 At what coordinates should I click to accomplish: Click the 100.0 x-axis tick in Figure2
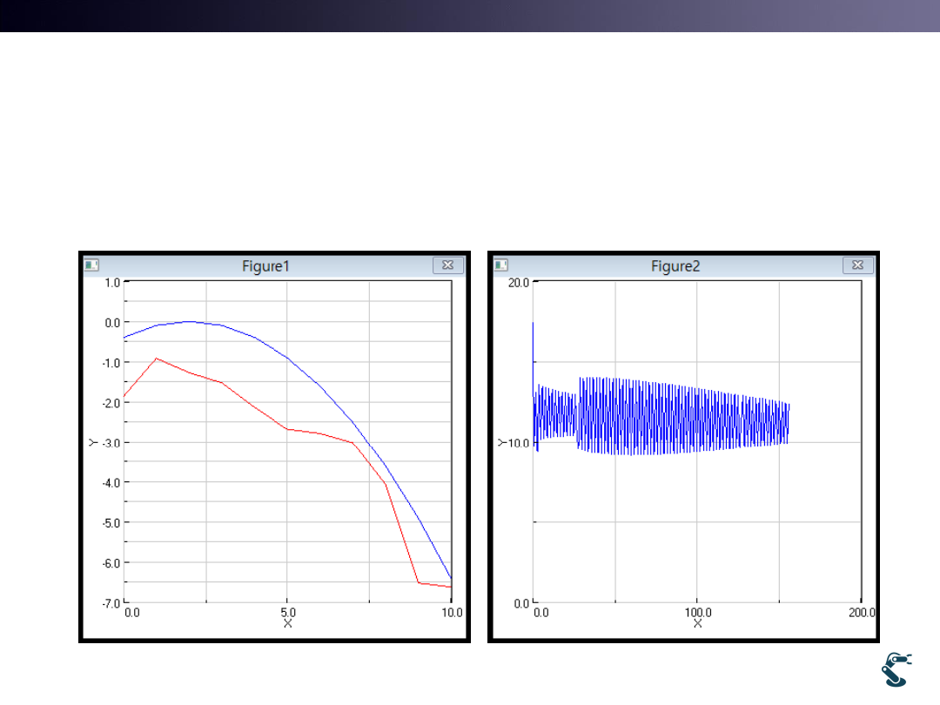pyautogui.click(x=697, y=613)
